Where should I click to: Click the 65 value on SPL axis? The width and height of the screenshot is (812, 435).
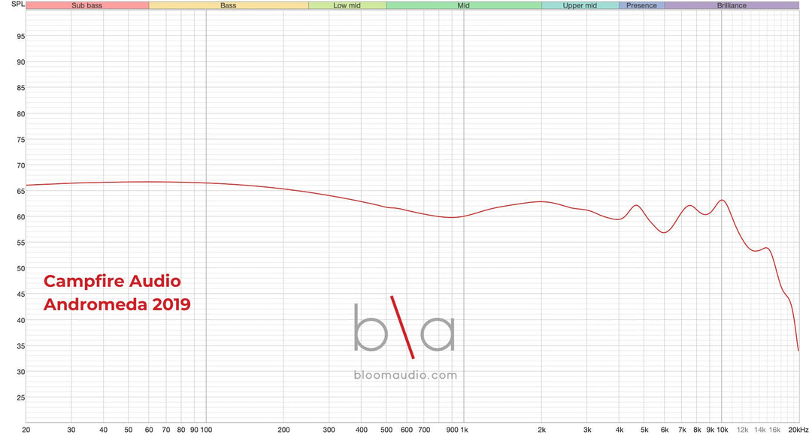tap(21, 192)
